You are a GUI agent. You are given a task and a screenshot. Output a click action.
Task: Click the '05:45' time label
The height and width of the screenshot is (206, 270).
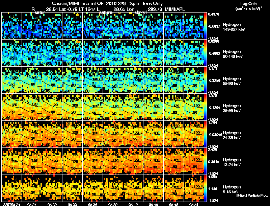pyautogui.click(x=154, y=204)
